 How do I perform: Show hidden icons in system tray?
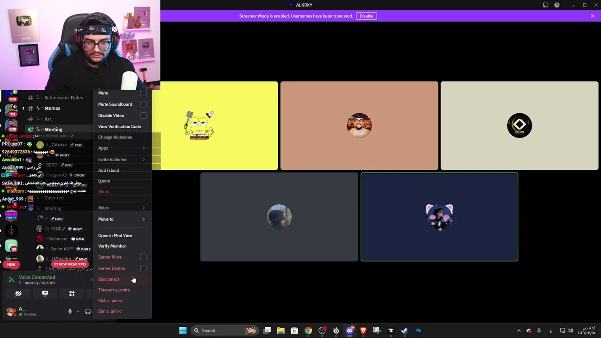click(519, 330)
